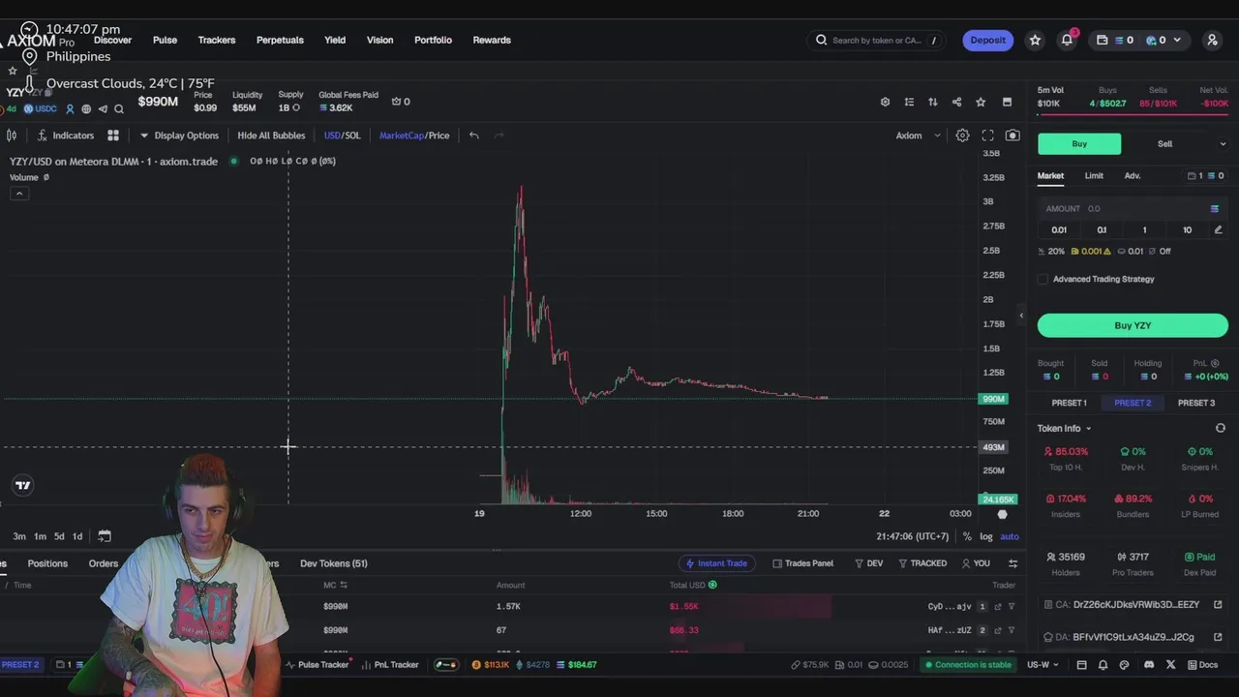1239x697 pixels.
Task: Open the wallet balance dropdown in the header
Action: coord(1138,40)
